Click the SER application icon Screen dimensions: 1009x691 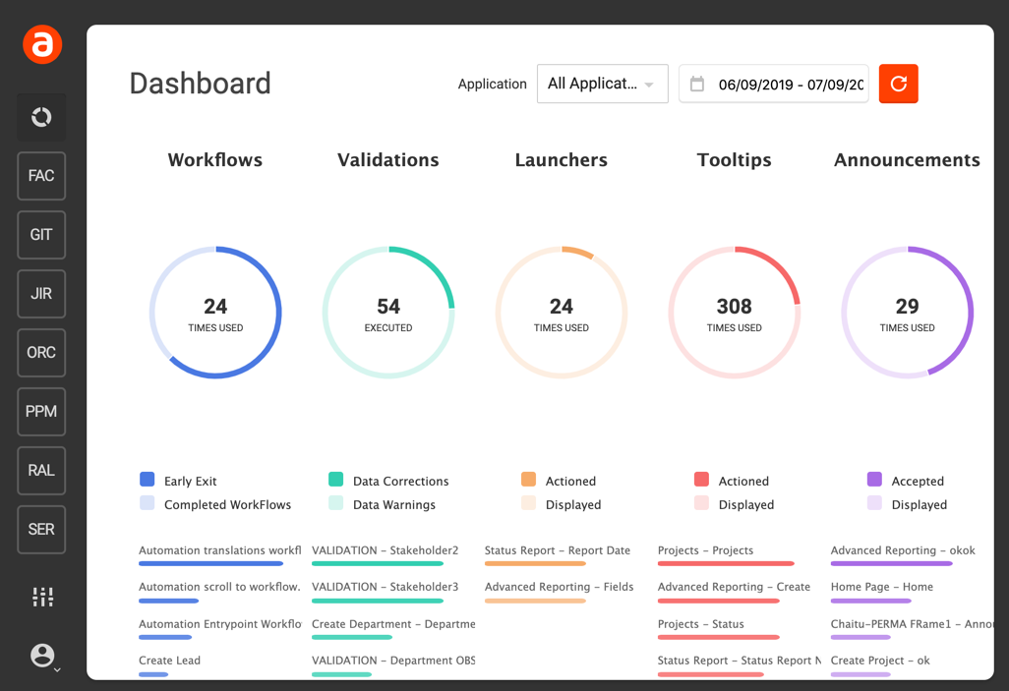tap(41, 530)
